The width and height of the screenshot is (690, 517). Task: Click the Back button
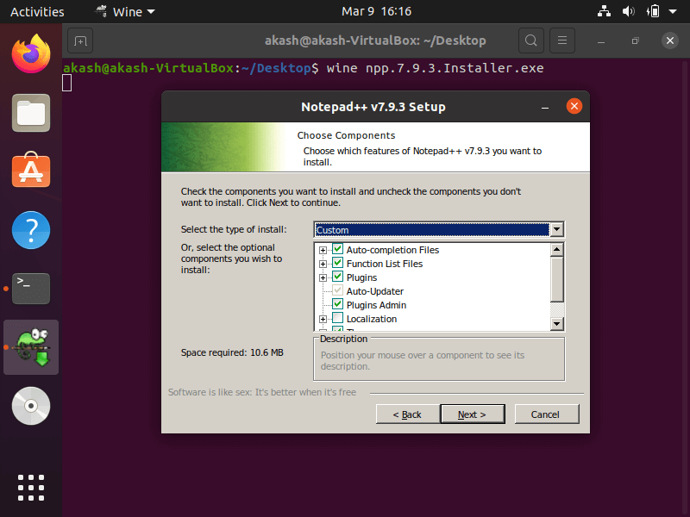(407, 414)
